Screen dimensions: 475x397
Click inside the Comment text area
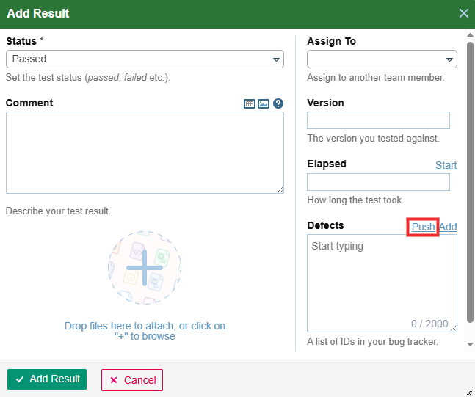click(145, 153)
